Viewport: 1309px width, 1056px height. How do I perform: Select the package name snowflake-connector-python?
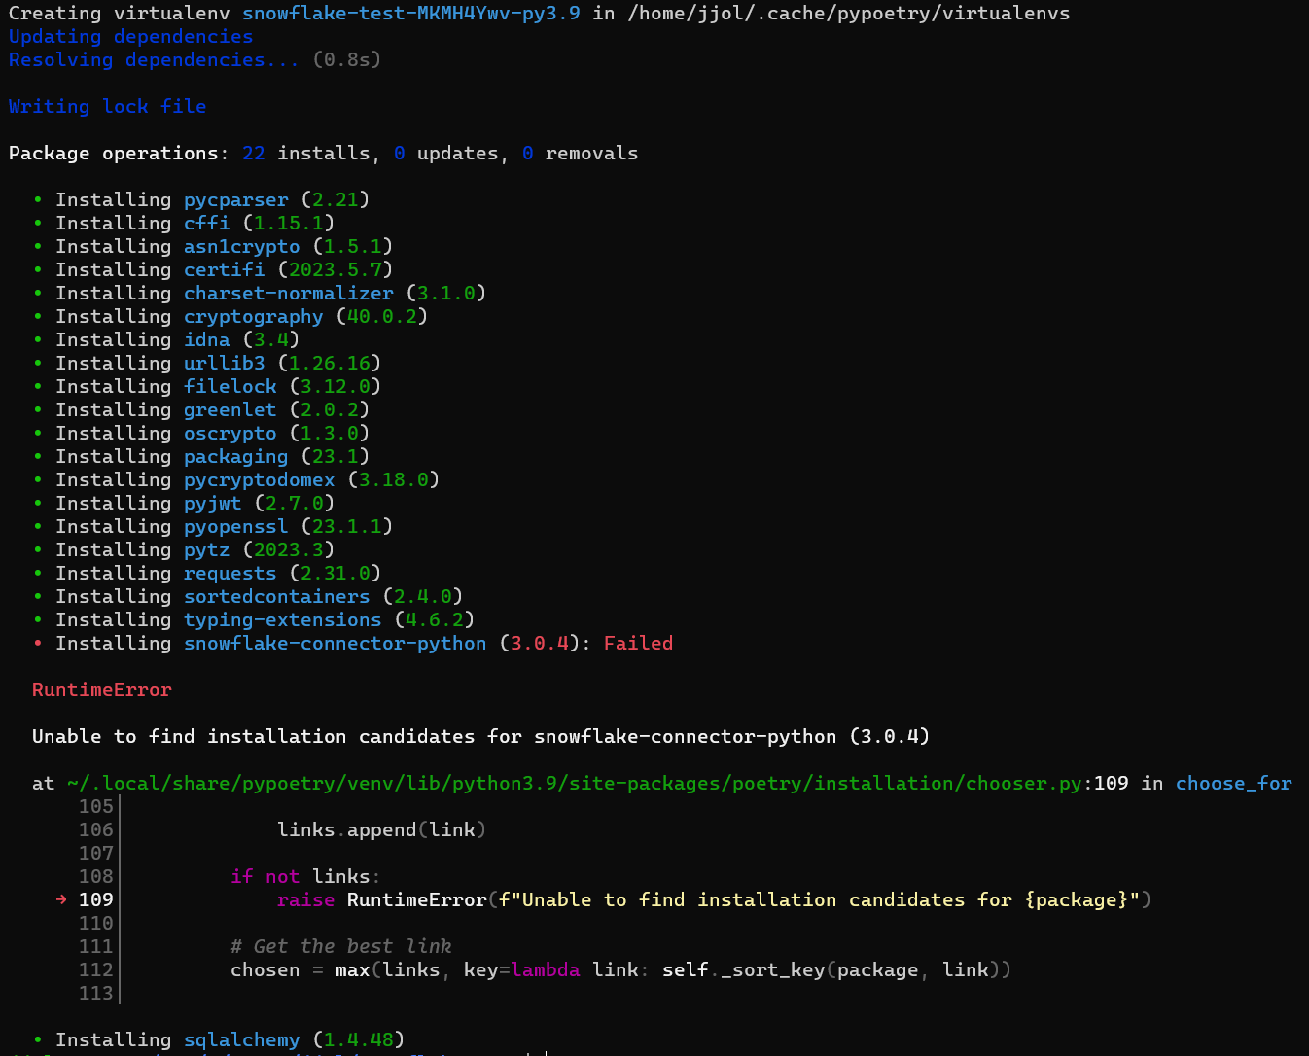click(336, 643)
